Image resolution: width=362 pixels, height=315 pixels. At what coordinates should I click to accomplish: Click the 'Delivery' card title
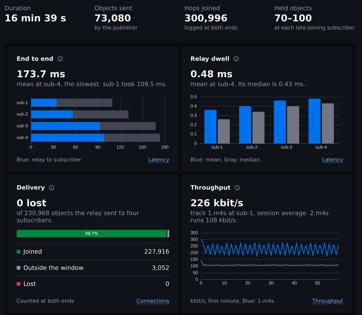pyautogui.click(x=31, y=188)
